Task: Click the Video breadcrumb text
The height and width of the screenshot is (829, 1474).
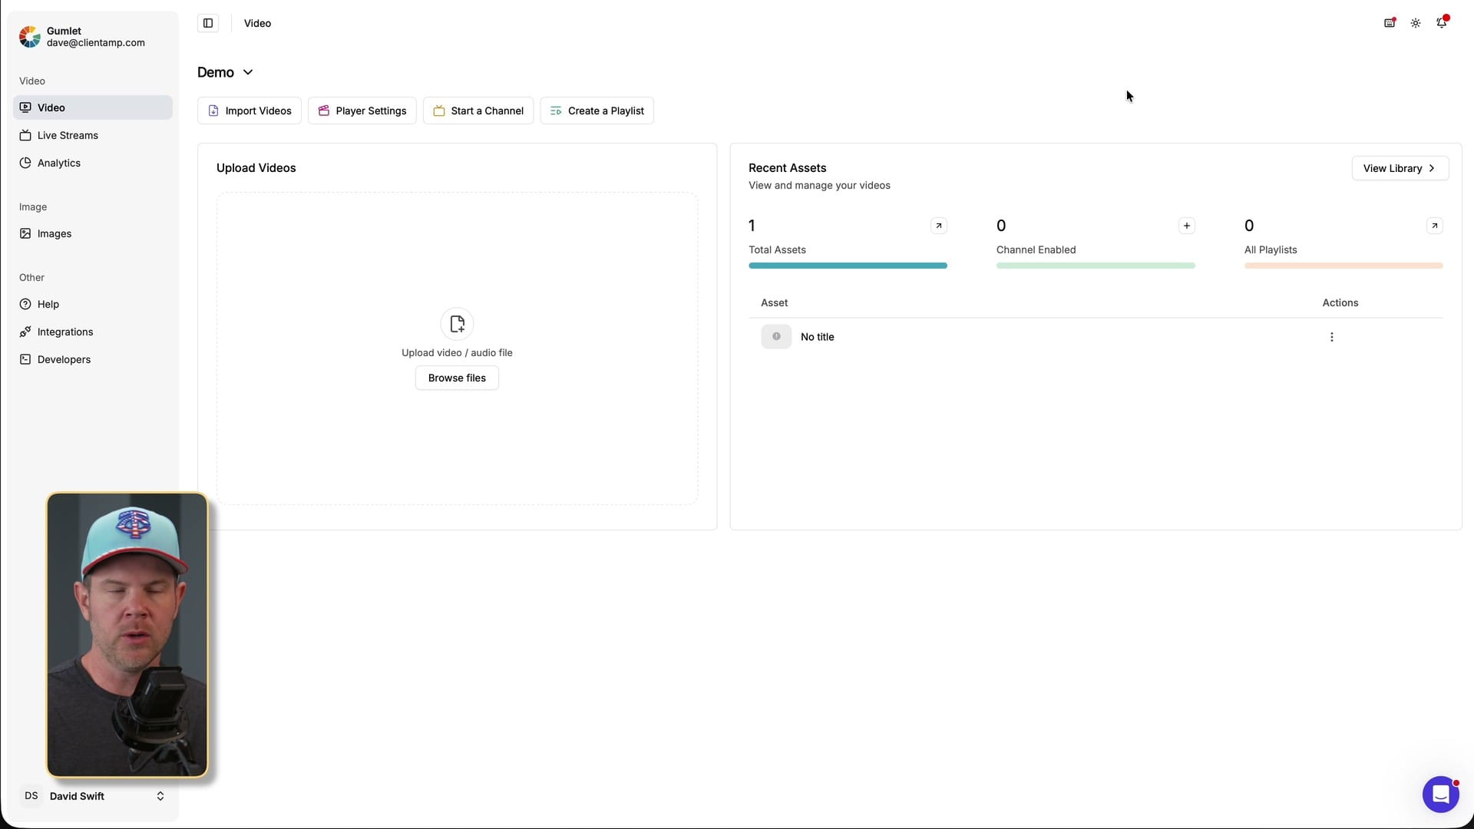Action: 257,23
